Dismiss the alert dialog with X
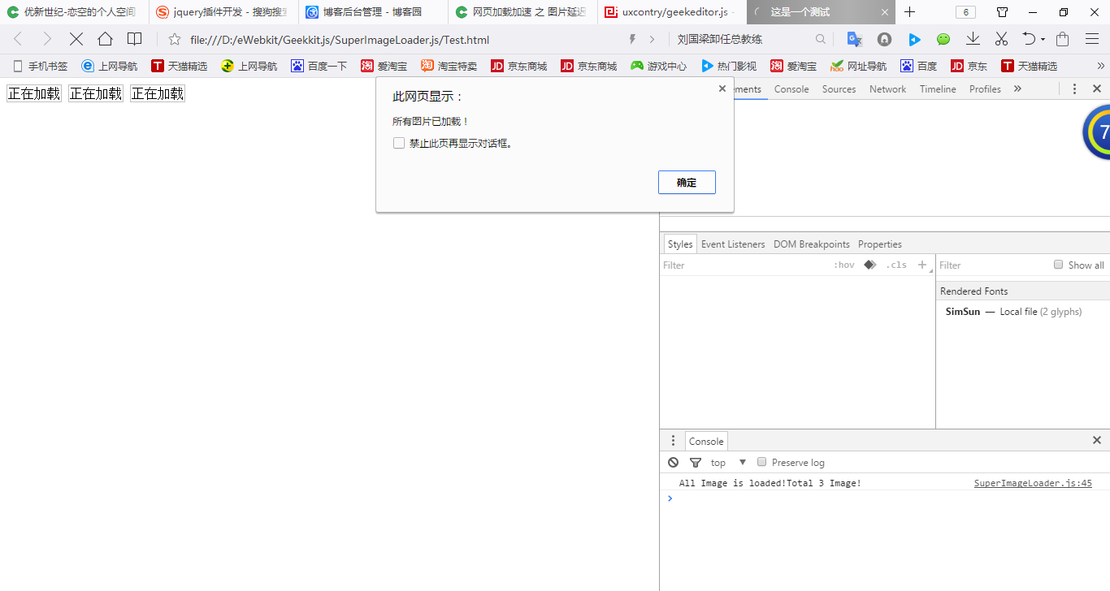This screenshot has height=591, width=1110. point(722,88)
